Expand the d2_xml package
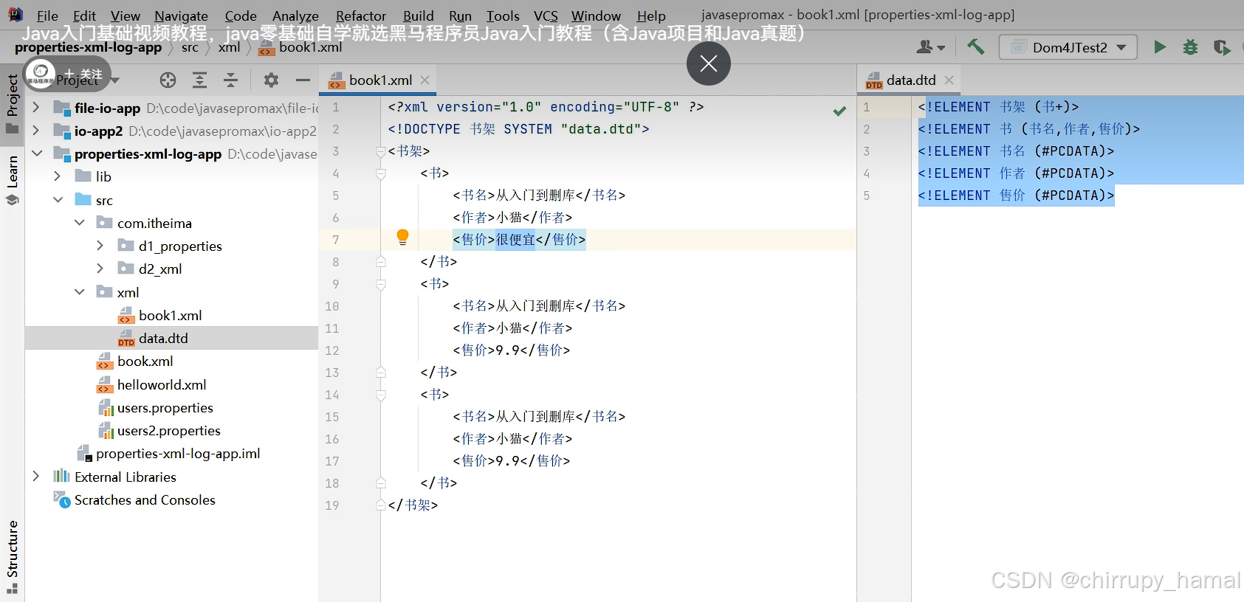The image size is (1244, 602). coord(100,269)
